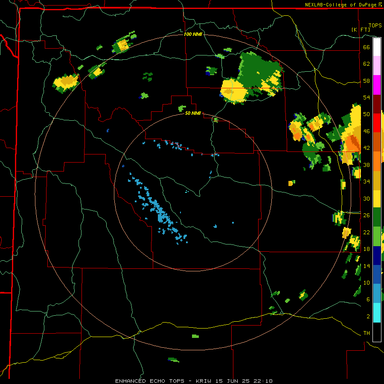Click the "30" legend value
The image size is (384, 384).
367,198
